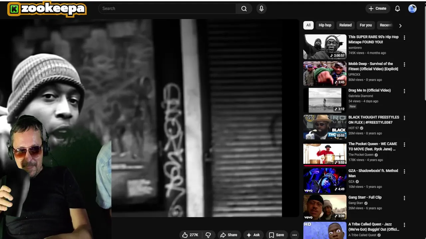Click the Ask button
Viewport: 426px width, 239px height.
click(x=253, y=235)
